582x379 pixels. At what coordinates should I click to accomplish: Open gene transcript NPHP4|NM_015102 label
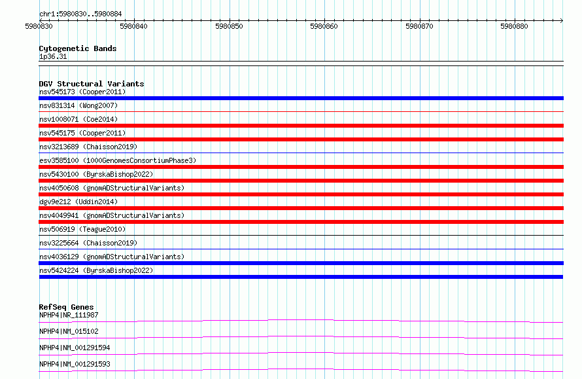click(69, 331)
